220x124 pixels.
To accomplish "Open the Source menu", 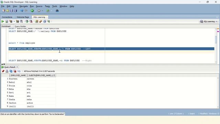I will (x=39, y=6).
